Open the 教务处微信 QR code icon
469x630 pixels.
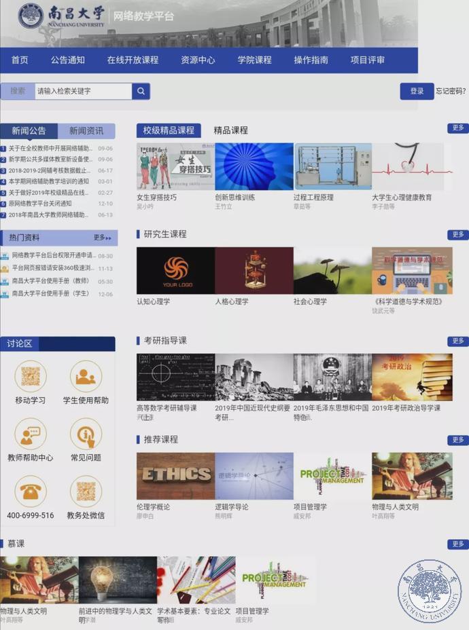86,492
